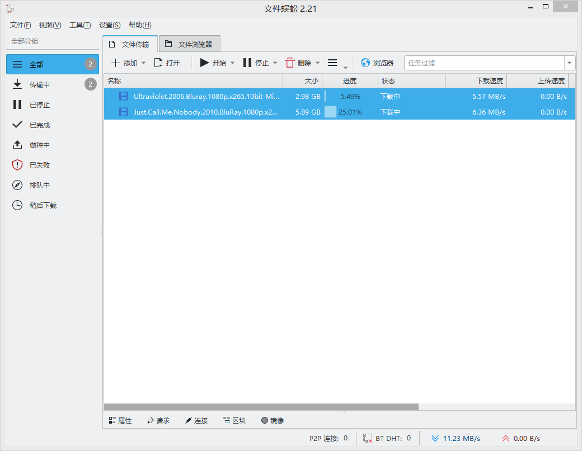Select 已完成 checkmark category
Image resolution: width=582 pixels, height=451 pixels.
pyautogui.click(x=53, y=125)
